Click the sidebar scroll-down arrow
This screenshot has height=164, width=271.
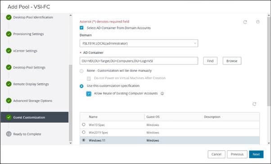(71, 143)
